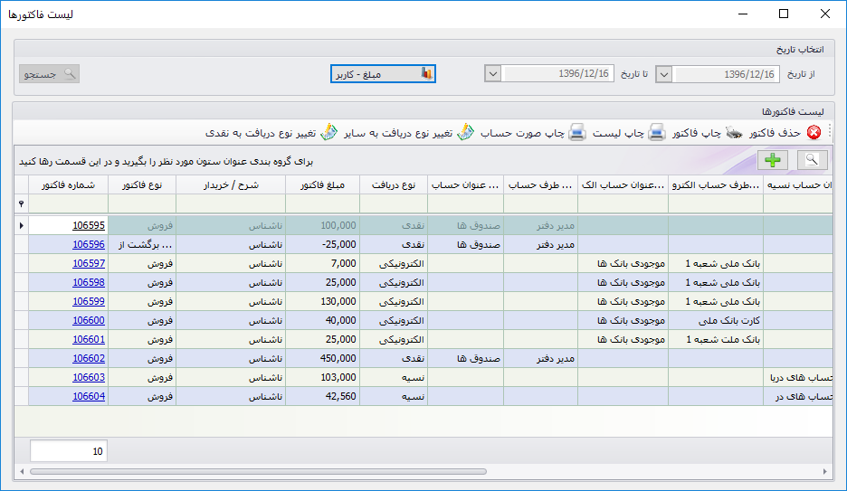
Task: Click the current row indicator arrow for 106595
Action: coord(21,225)
